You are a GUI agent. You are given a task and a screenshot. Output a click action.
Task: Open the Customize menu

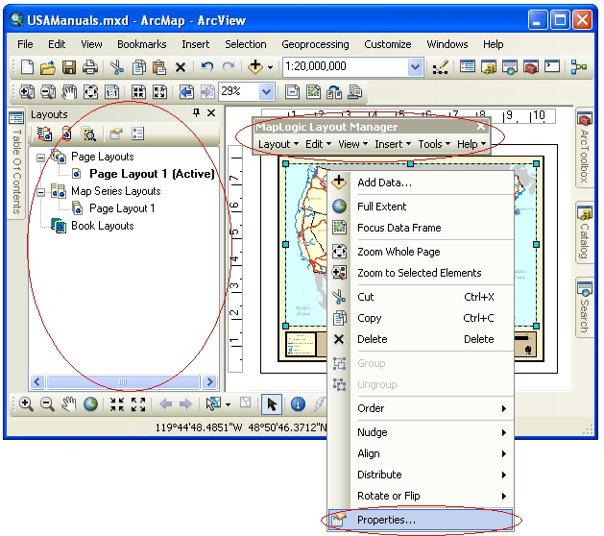click(388, 44)
